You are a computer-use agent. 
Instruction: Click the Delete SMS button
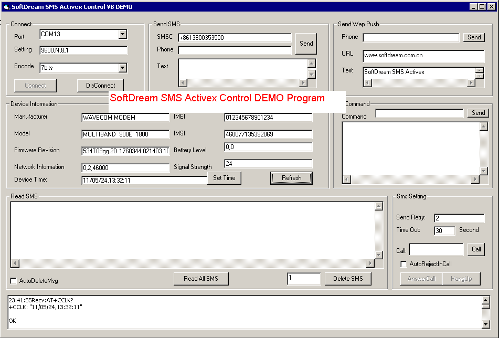click(x=348, y=279)
